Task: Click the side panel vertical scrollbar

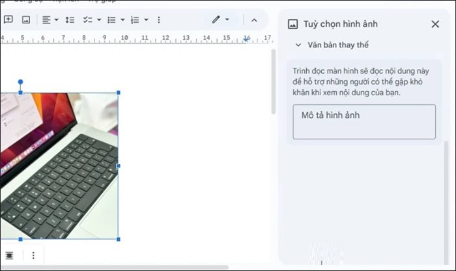Action: point(446,203)
